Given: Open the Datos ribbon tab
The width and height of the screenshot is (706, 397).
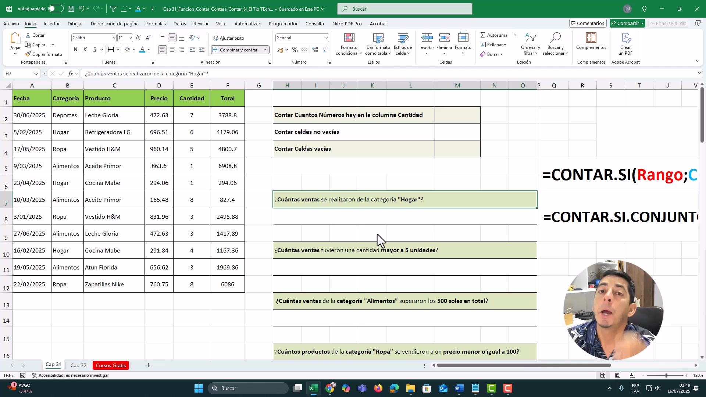Looking at the screenshot, I should click(179, 24).
